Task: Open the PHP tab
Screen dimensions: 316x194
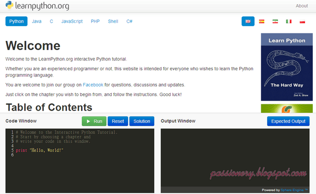Action: (x=95, y=21)
